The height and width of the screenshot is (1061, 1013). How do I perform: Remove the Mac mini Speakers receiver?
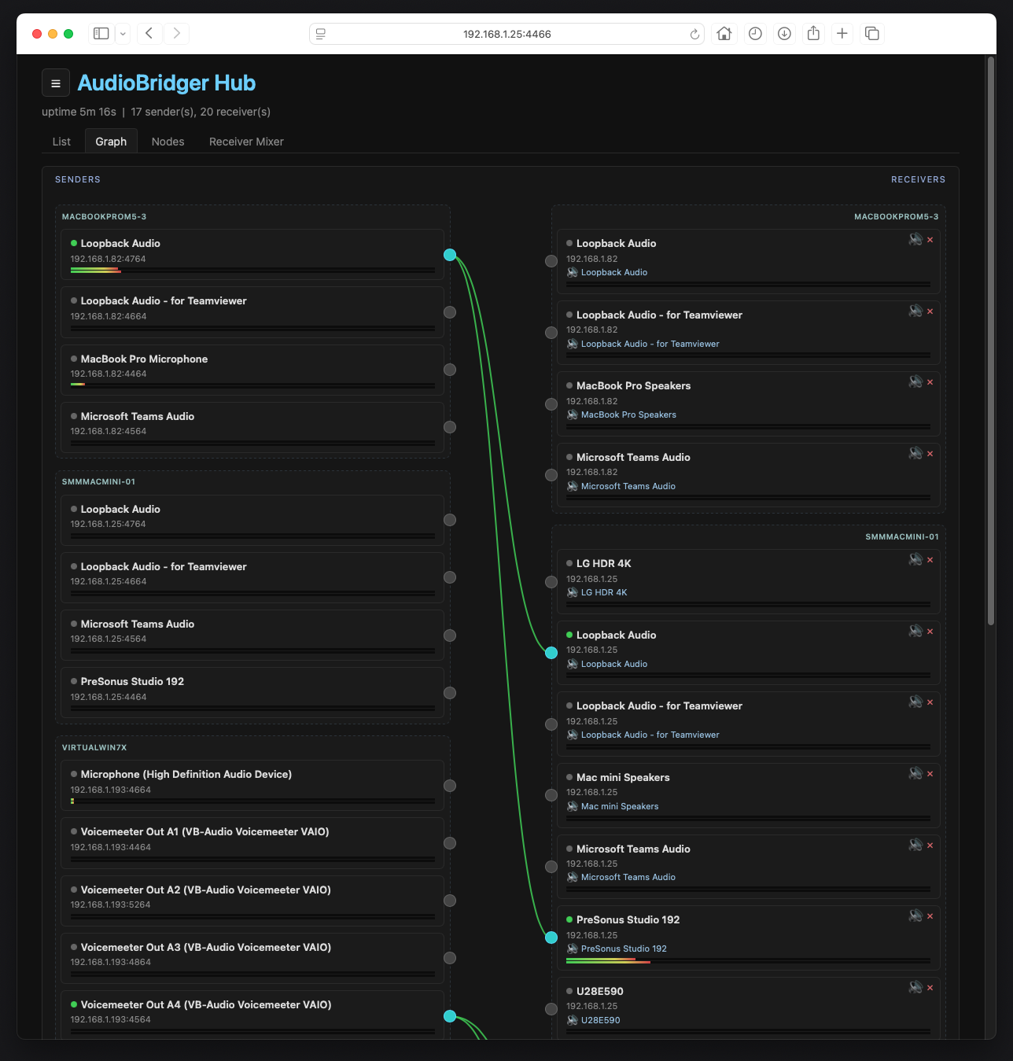click(x=930, y=774)
